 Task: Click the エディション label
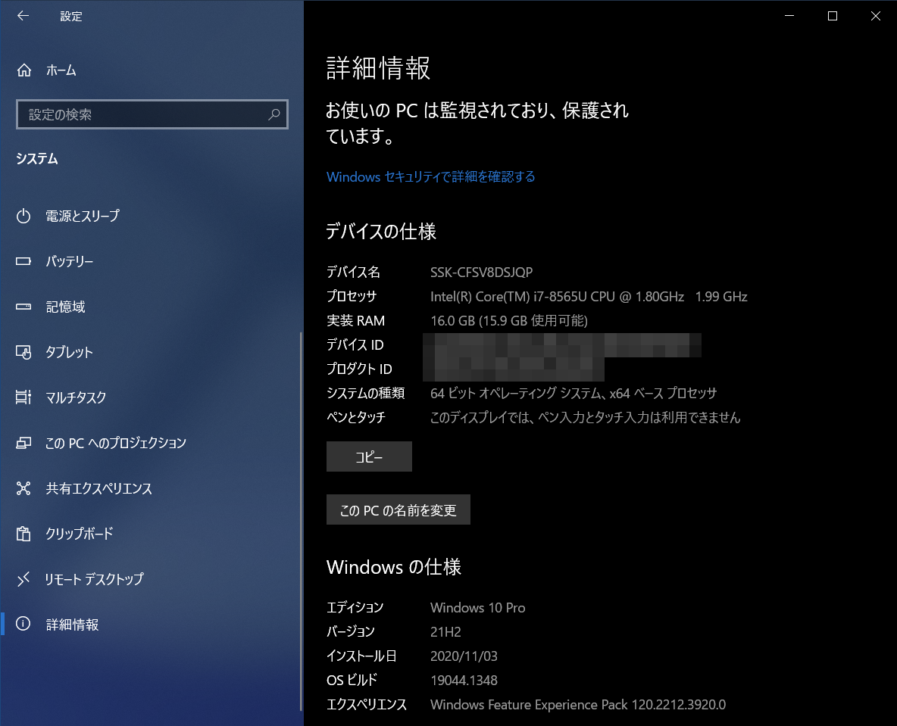(355, 608)
